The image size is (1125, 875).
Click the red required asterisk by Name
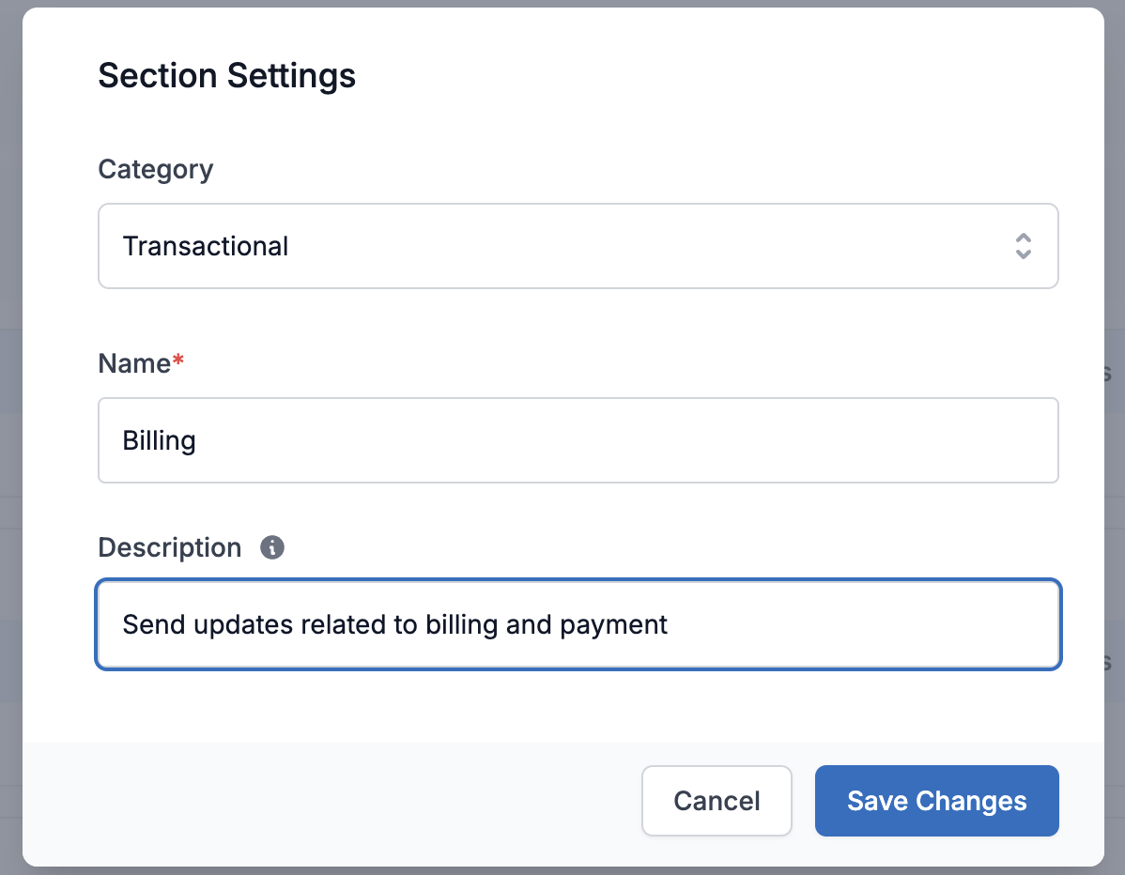click(x=178, y=362)
